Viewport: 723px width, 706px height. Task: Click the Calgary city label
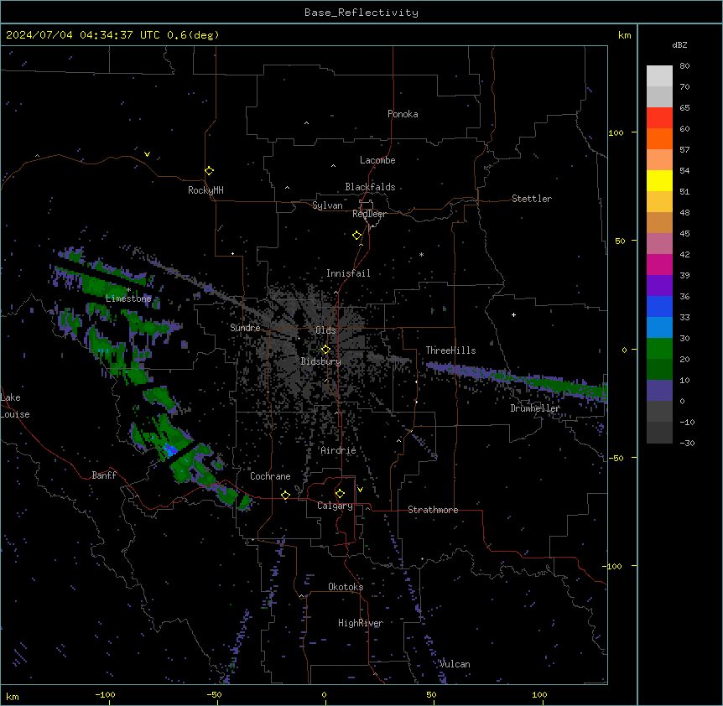point(335,506)
